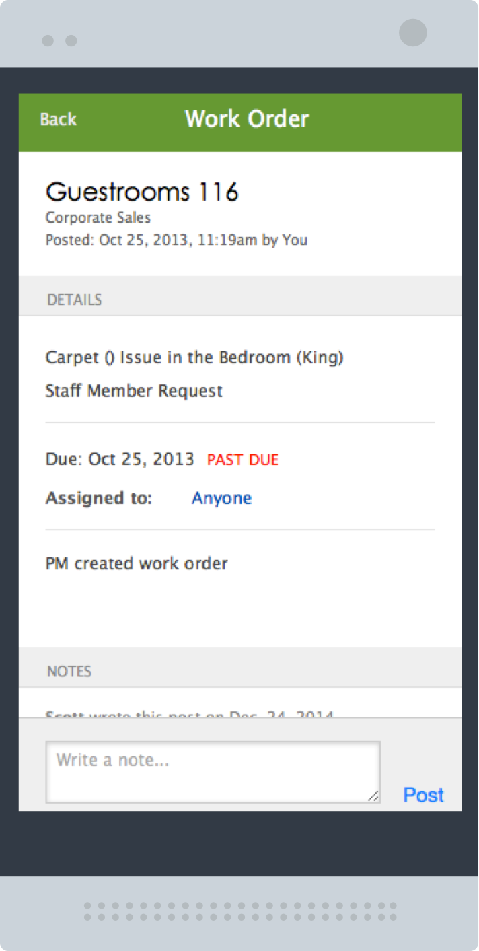The height and width of the screenshot is (951, 479).
Task: Click the NOTES section header
Action: click(x=69, y=671)
